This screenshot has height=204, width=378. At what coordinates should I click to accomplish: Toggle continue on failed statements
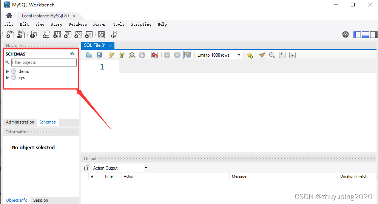pos(154,55)
